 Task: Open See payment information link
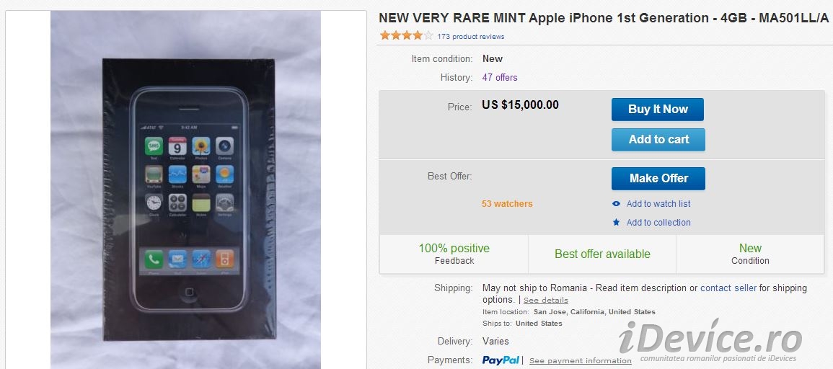[x=581, y=361]
